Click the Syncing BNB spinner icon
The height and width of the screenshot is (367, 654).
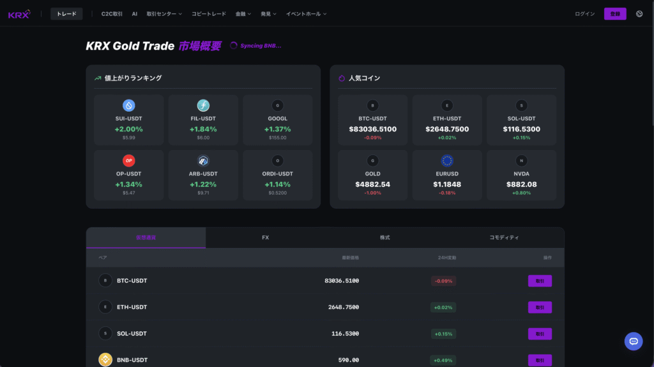click(234, 45)
